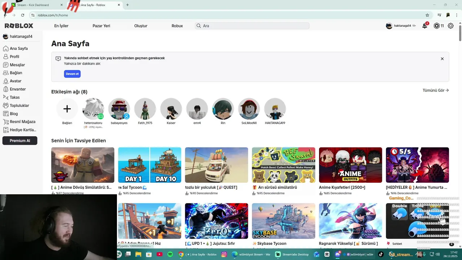The width and height of the screenshot is (462, 260).
Task: Open Anime Kıyafetleri game thumbnail
Action: [350, 165]
